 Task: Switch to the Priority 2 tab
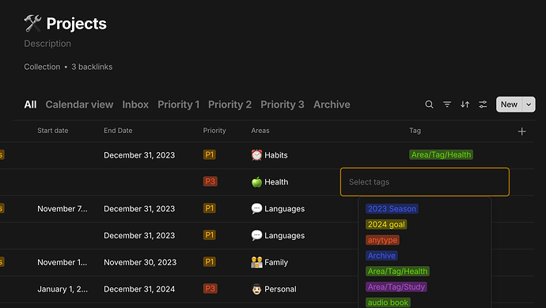click(x=229, y=105)
